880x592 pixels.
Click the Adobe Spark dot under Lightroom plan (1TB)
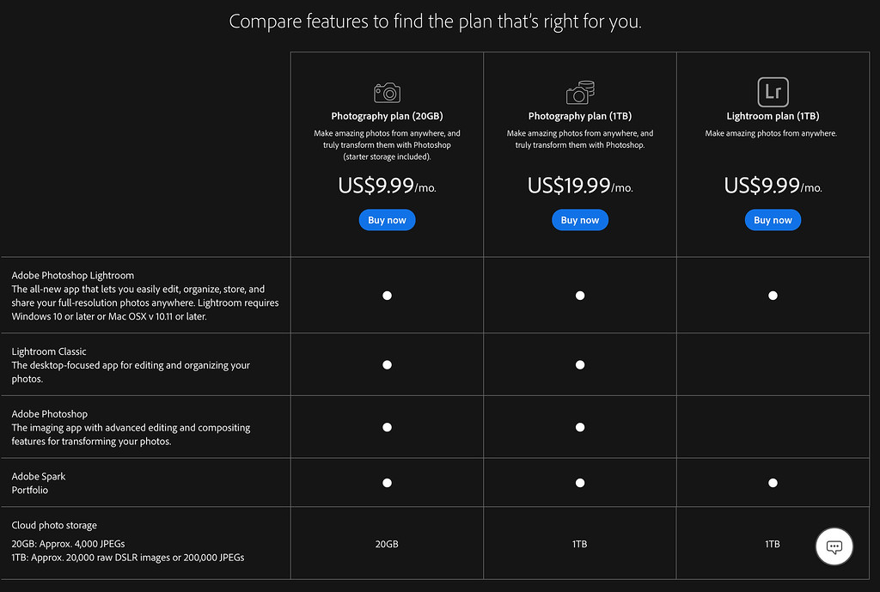[773, 483]
